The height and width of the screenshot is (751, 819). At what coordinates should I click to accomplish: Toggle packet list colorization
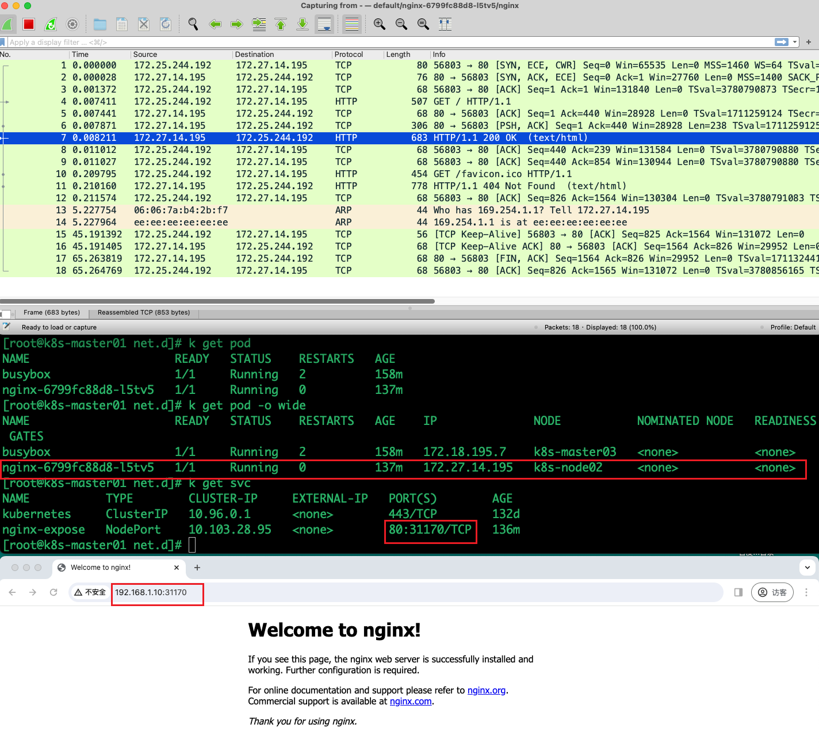coord(352,24)
